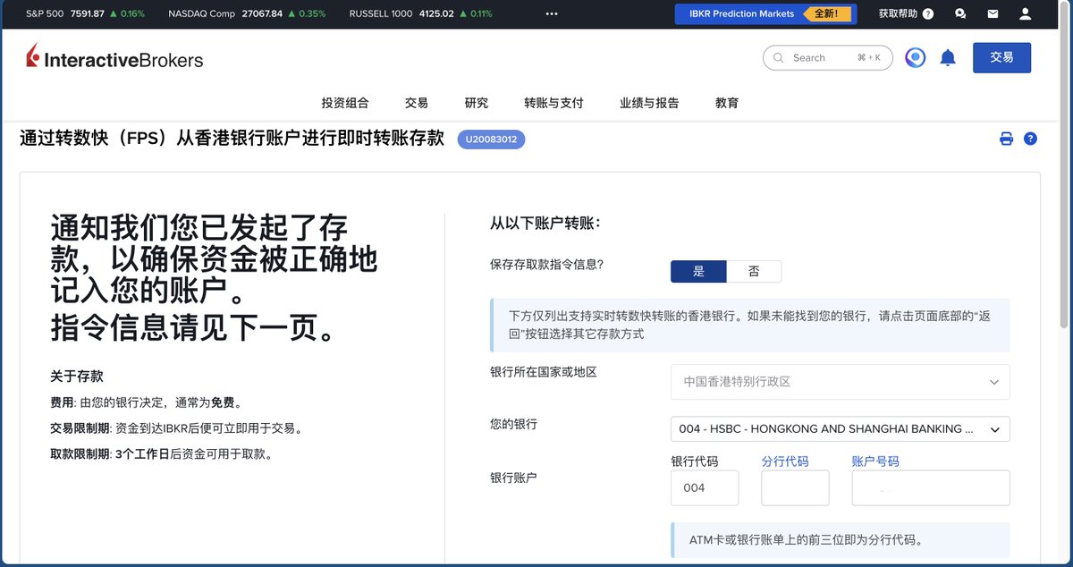Screen dimensions: 1073x567
Task: Click the Interactive Brokers logo
Action: click(x=114, y=58)
